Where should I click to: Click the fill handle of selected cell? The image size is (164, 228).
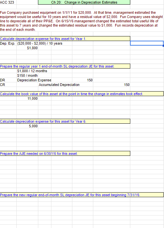pos(163,46)
